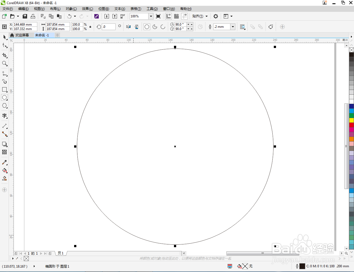This screenshot has height=272, width=354.
Task: Select the Zoom magnifier tool
Action: click(x=4, y=63)
